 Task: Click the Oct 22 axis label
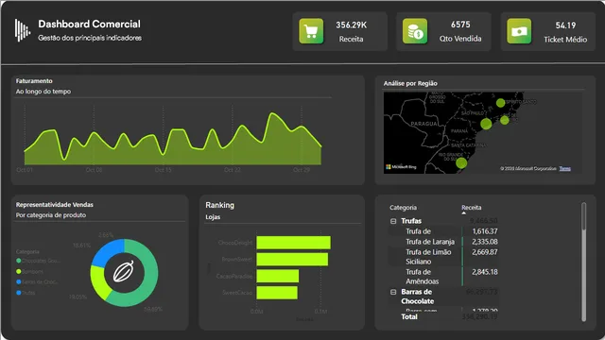(x=233, y=170)
